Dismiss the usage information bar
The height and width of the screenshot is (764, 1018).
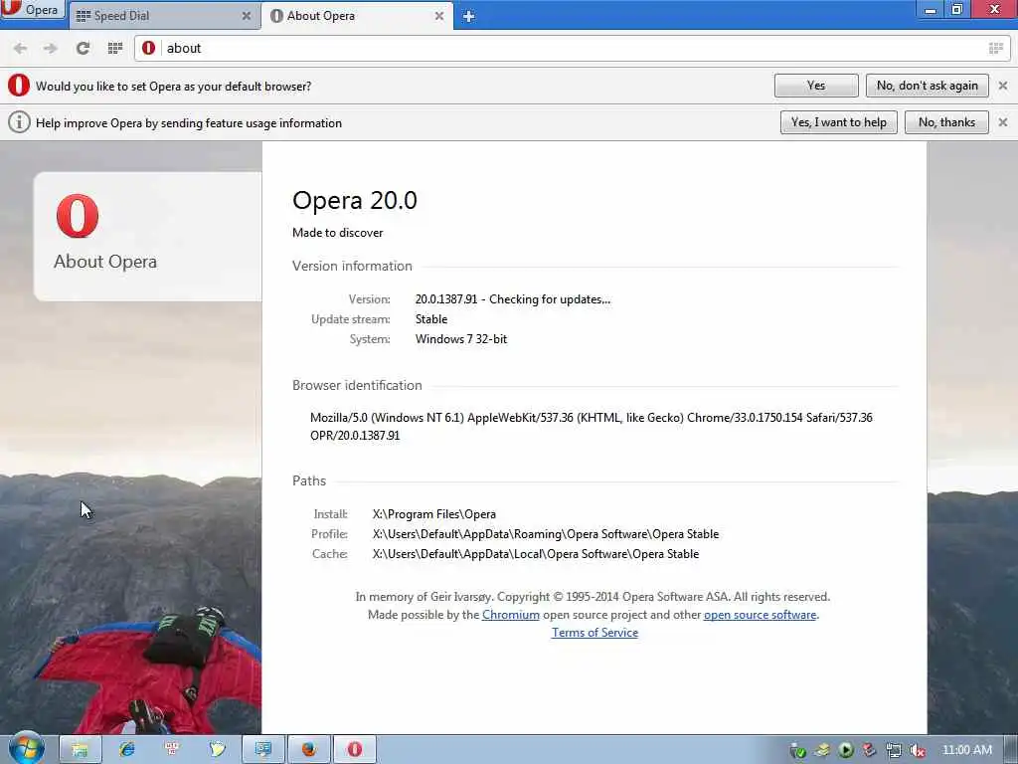pyautogui.click(x=1003, y=122)
